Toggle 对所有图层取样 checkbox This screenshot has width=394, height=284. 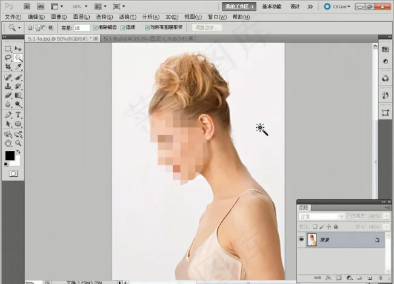(147, 28)
